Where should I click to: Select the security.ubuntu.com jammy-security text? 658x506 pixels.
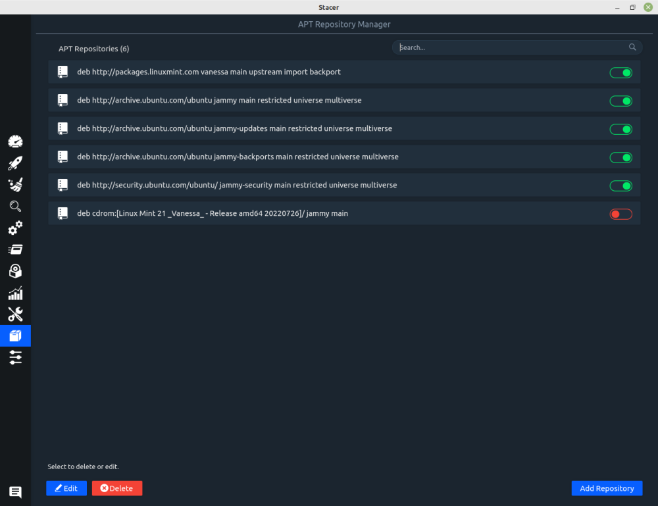(x=237, y=185)
